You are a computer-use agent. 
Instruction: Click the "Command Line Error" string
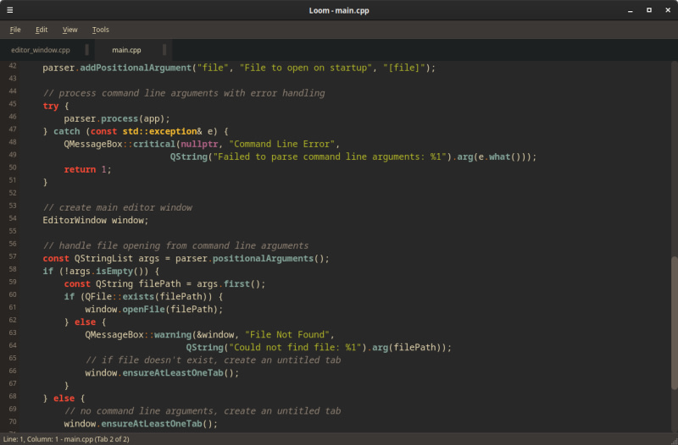[284, 144]
